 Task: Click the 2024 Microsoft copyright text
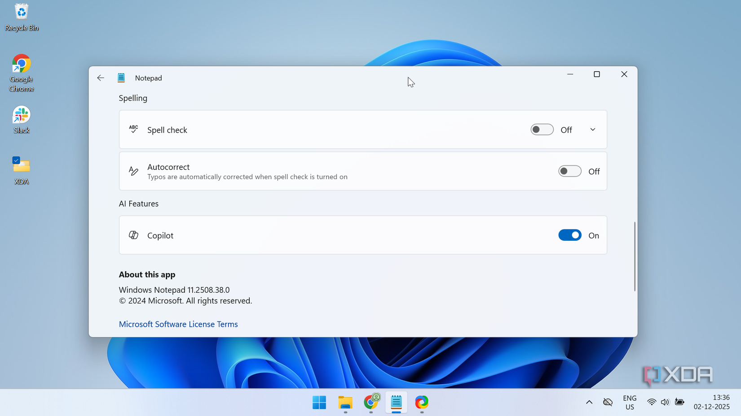[185, 301]
